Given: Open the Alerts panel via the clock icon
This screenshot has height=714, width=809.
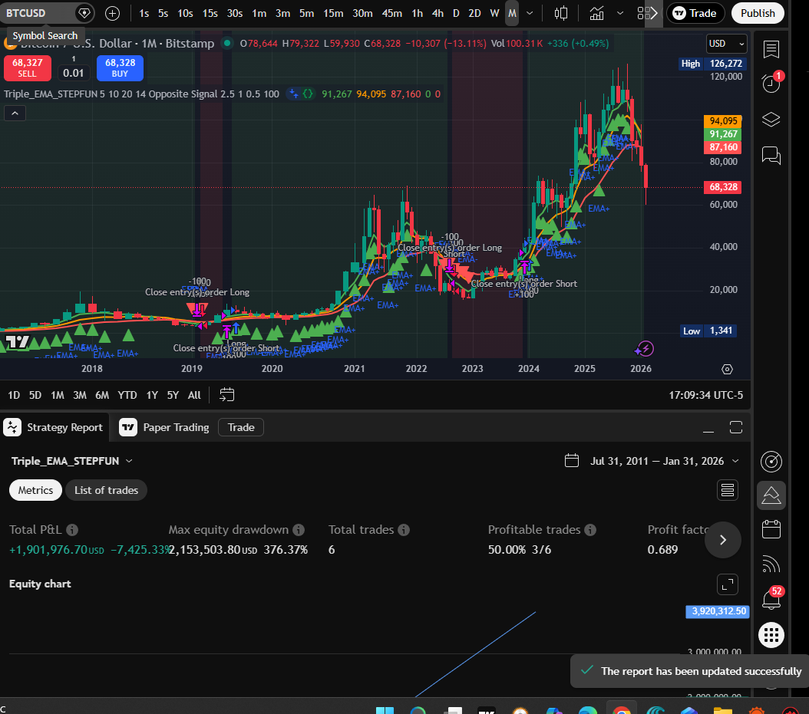Looking at the screenshot, I should click(771, 83).
